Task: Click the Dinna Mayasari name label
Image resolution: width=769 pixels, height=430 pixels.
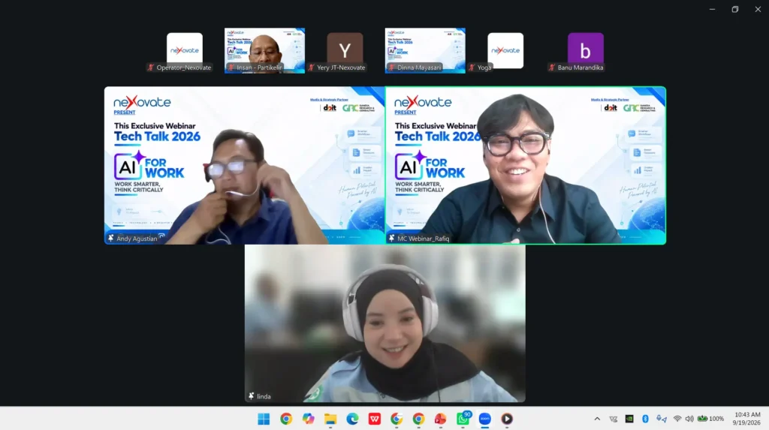Action: click(x=419, y=68)
